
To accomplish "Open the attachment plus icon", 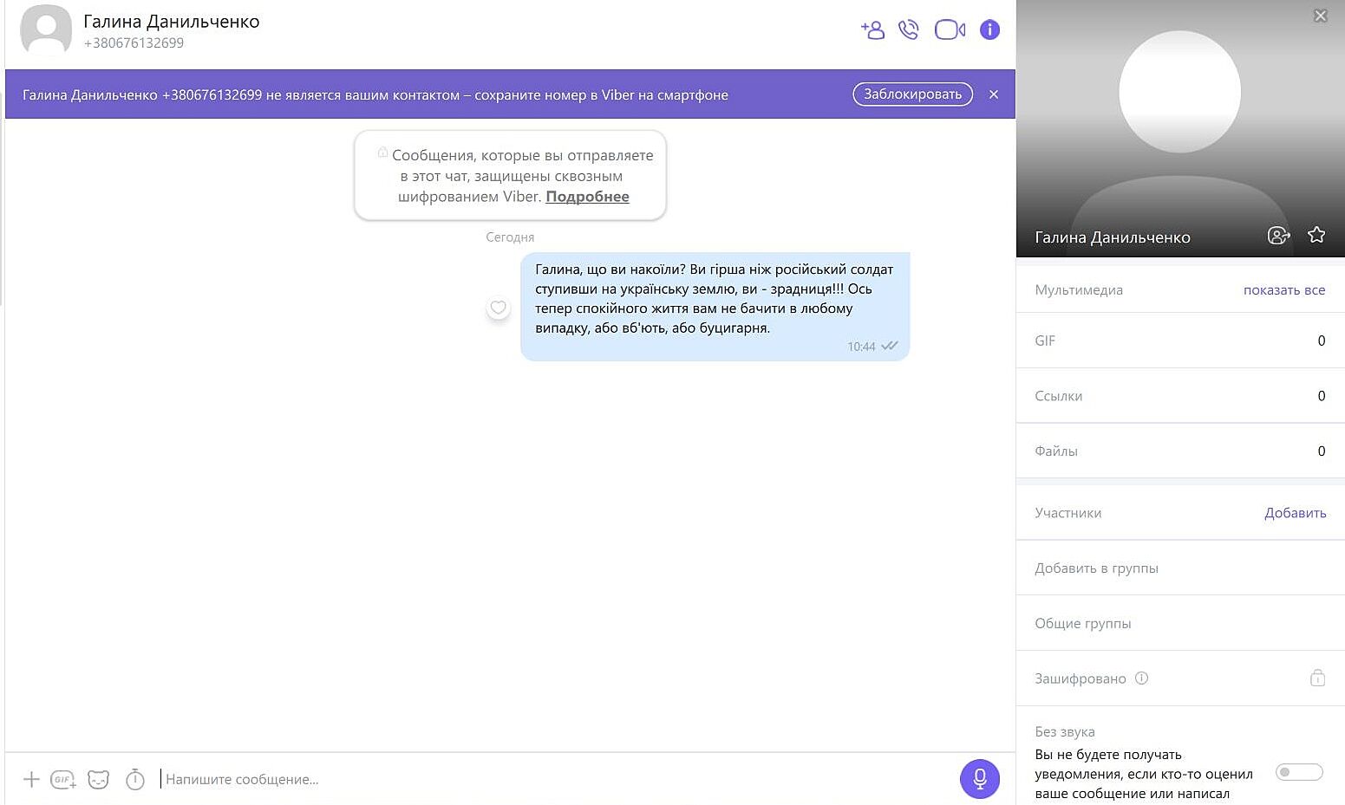I will point(31,779).
